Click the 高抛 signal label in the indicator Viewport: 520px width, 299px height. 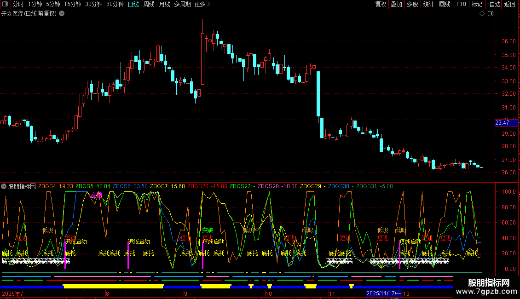(x=96, y=195)
